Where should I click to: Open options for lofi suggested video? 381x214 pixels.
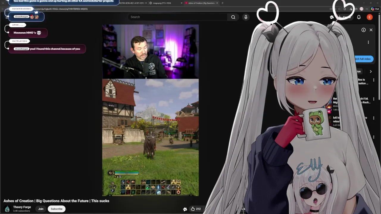pyautogui.click(x=374, y=118)
